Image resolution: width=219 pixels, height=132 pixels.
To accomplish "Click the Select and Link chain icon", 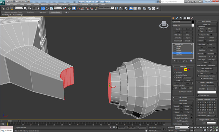I will (x=3, y=8).
